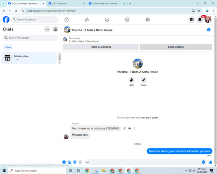Click the Windows taskbar search box

37,171
